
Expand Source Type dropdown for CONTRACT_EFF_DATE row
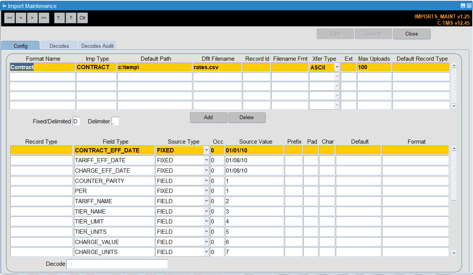coord(206,150)
